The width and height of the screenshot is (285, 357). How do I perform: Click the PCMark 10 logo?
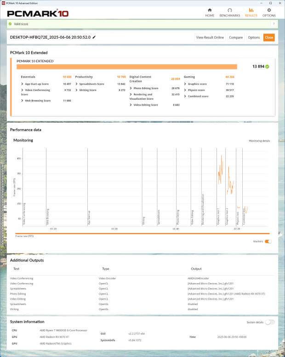coord(38,13)
